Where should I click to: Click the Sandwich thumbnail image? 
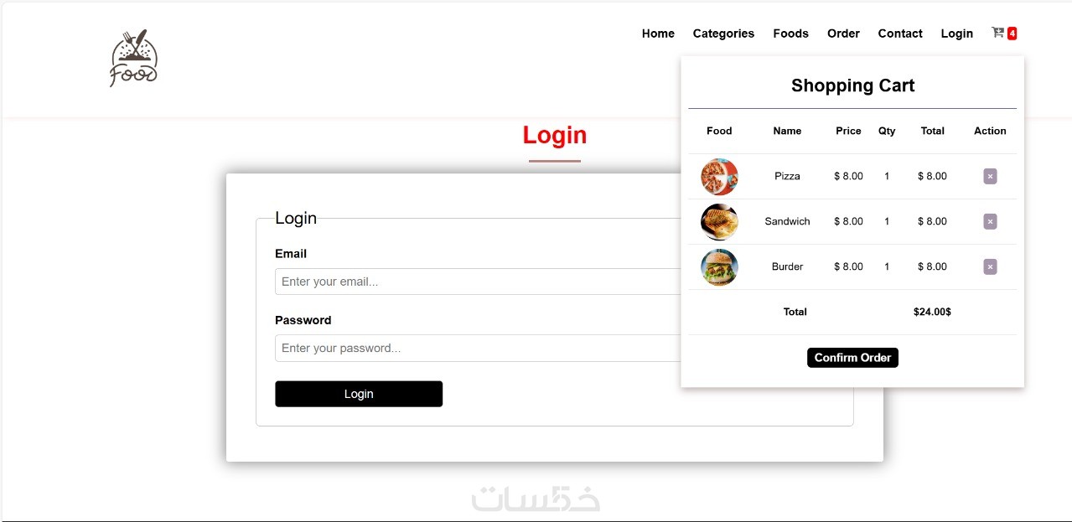click(719, 222)
